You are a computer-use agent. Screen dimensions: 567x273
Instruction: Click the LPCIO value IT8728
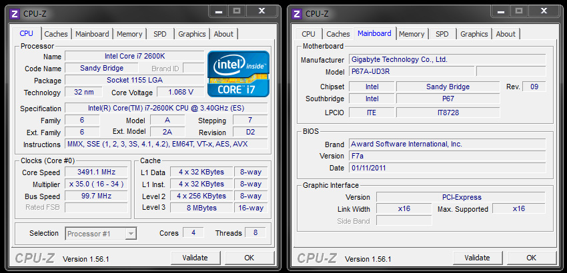click(448, 113)
